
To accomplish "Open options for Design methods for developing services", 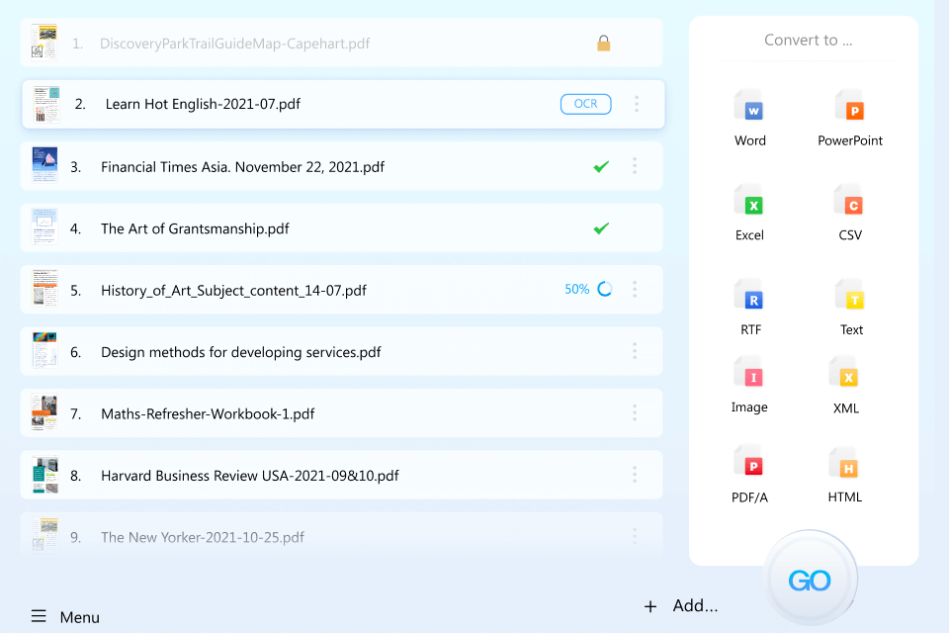I will tap(635, 351).
